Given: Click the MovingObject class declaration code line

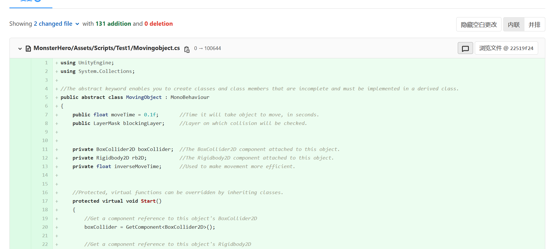Looking at the screenshot, I should 135,97.
